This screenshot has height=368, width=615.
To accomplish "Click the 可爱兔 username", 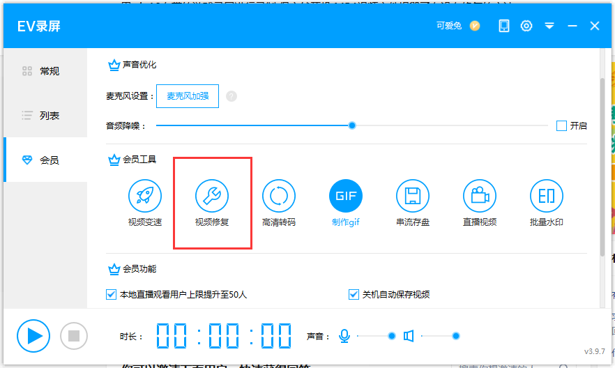I will click(449, 26).
